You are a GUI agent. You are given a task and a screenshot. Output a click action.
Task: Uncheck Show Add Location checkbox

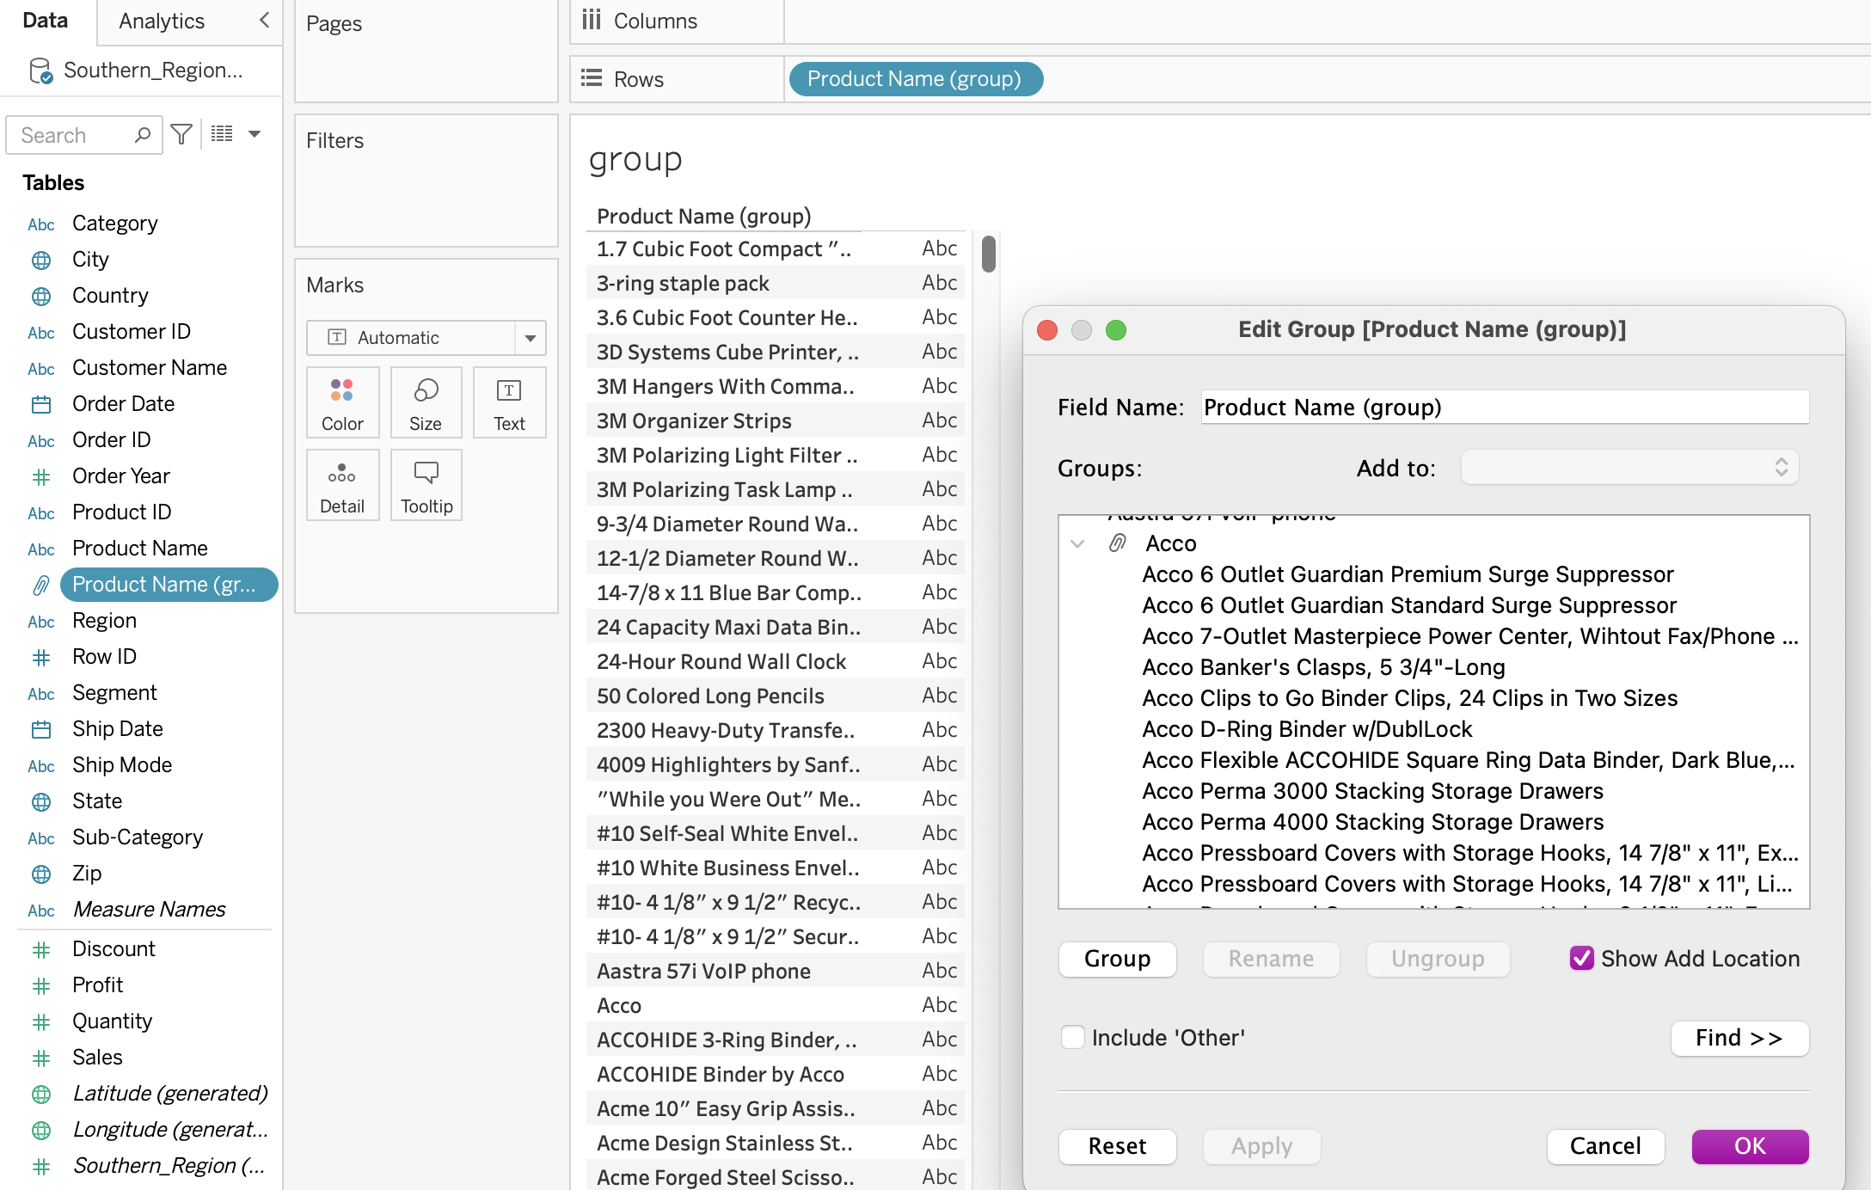[1581, 958]
